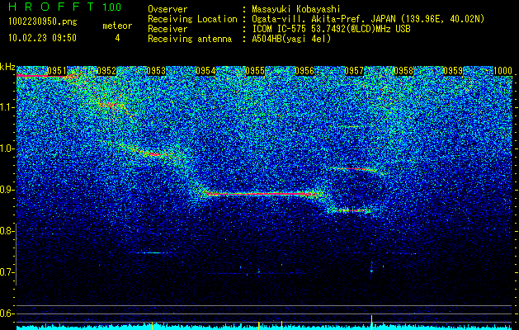
Task: Select the 1.1 frequency axis label
Action: point(7,107)
